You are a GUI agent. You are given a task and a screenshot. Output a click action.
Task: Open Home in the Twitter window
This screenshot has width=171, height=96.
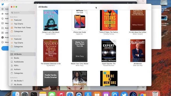point(5,9)
